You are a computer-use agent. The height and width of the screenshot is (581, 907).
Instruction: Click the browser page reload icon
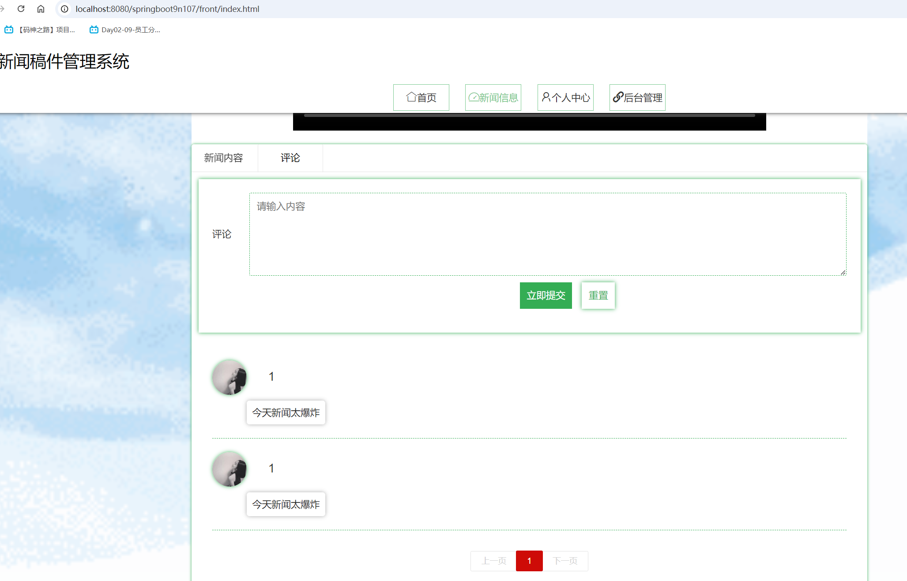click(21, 8)
